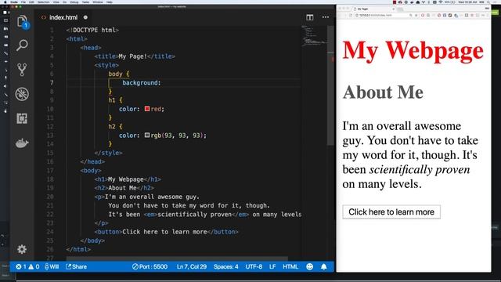
Task: Open the LF end-of-line selector
Action: tap(272, 266)
